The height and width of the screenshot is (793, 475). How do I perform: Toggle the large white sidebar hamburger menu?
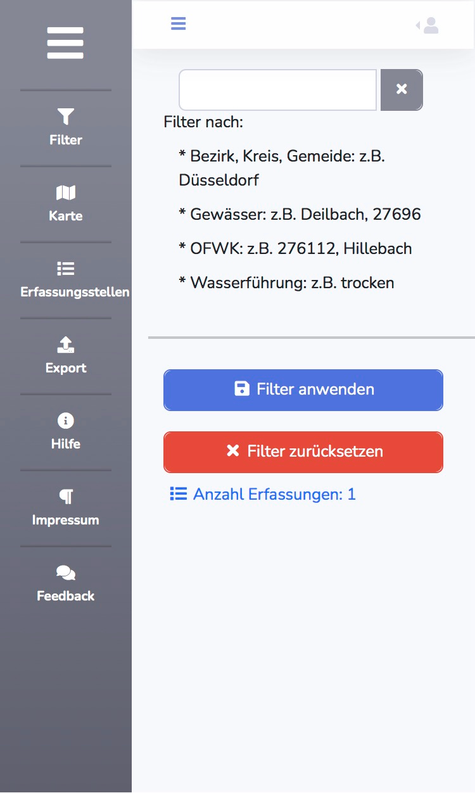[x=65, y=43]
